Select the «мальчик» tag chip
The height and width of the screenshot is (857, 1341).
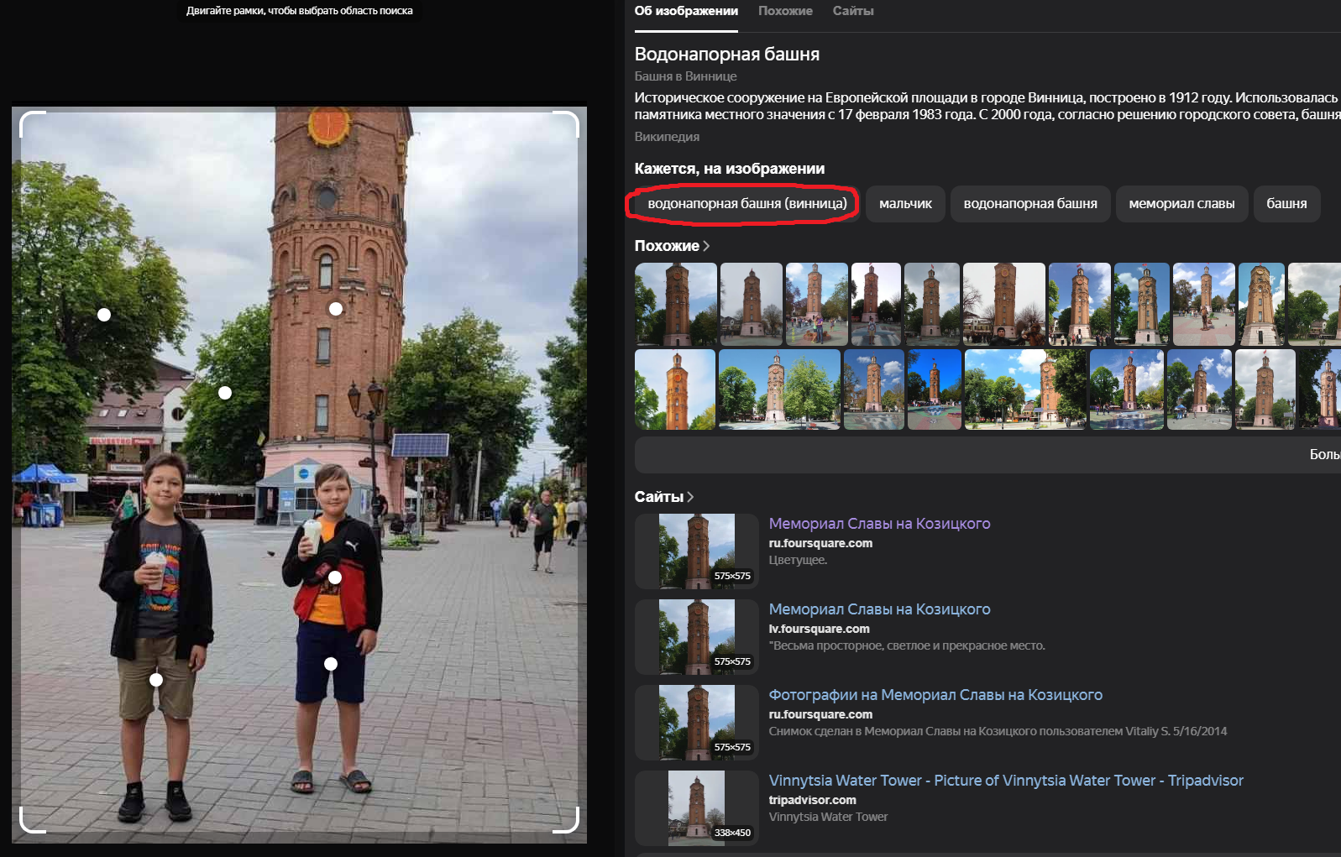(x=905, y=204)
